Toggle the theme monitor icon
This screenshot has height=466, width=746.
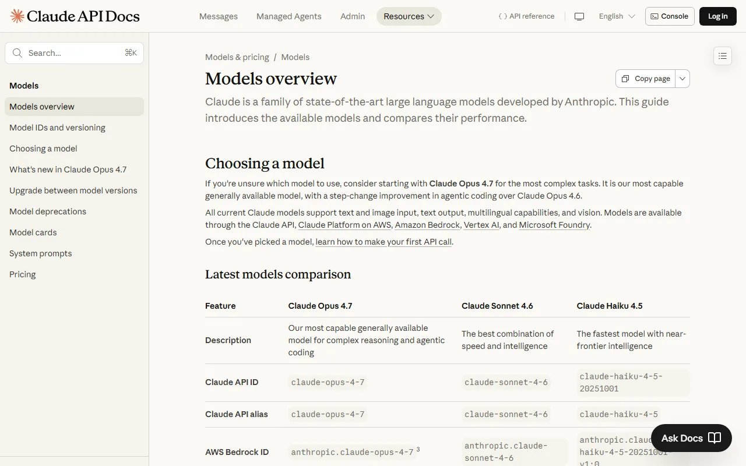pyautogui.click(x=579, y=16)
